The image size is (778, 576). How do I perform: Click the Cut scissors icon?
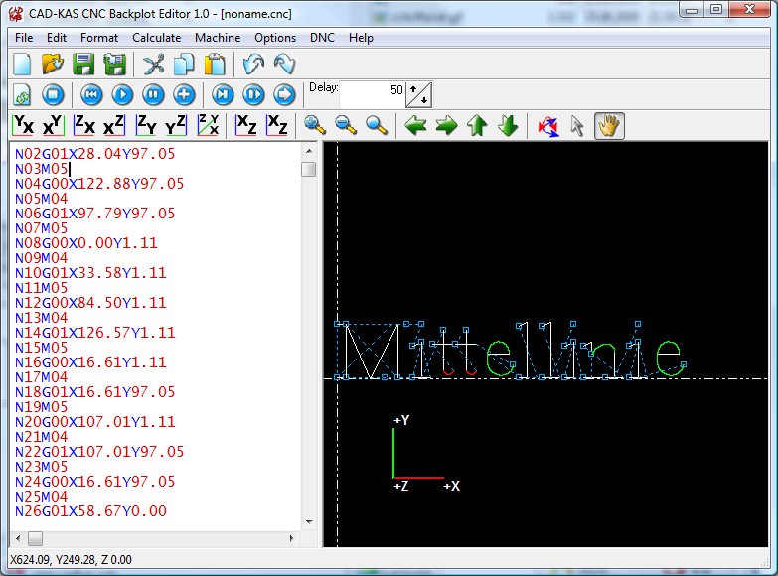pyautogui.click(x=153, y=65)
